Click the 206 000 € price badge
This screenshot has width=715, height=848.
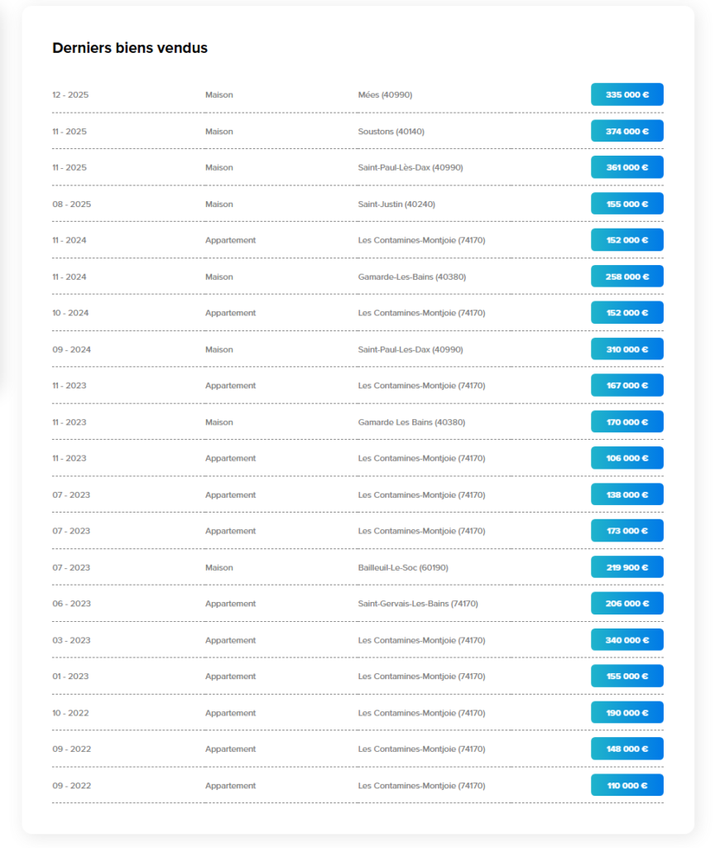click(x=626, y=604)
